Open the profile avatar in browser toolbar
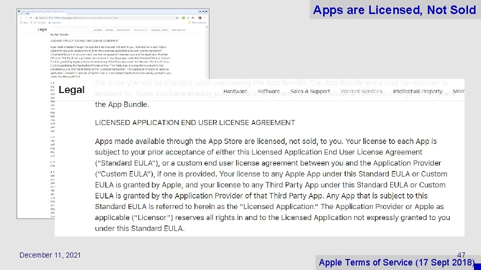 point(200,18)
